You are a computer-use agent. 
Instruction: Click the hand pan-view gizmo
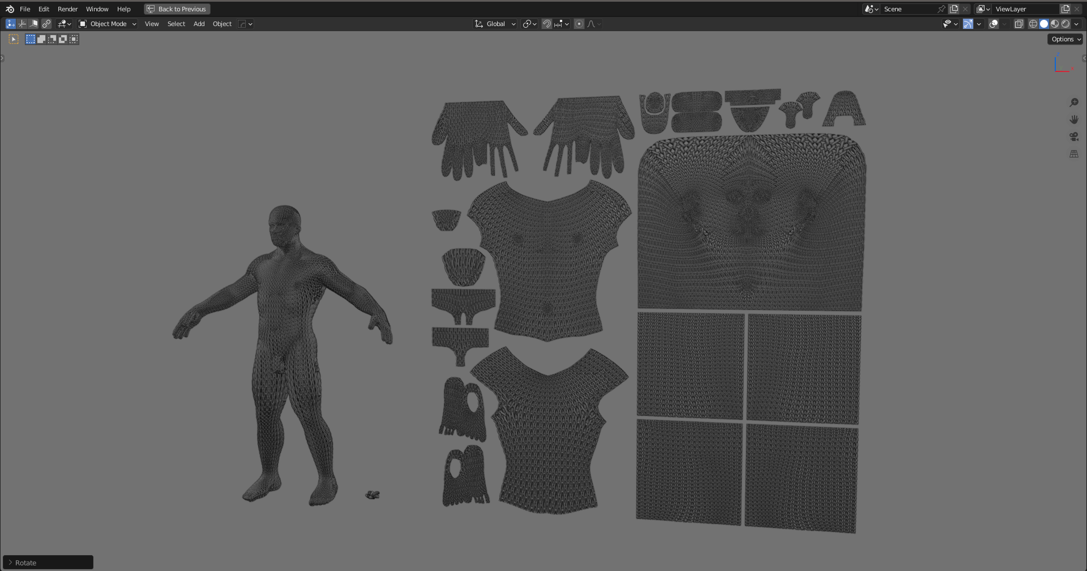click(x=1074, y=120)
